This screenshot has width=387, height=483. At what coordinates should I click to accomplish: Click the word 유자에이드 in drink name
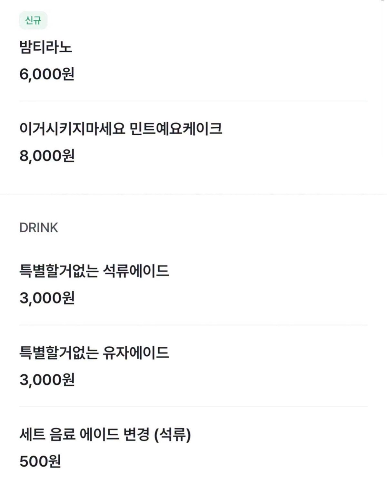tap(136, 353)
